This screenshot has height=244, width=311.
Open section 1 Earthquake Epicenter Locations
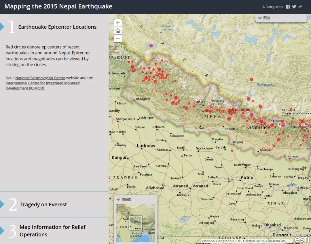click(x=57, y=27)
